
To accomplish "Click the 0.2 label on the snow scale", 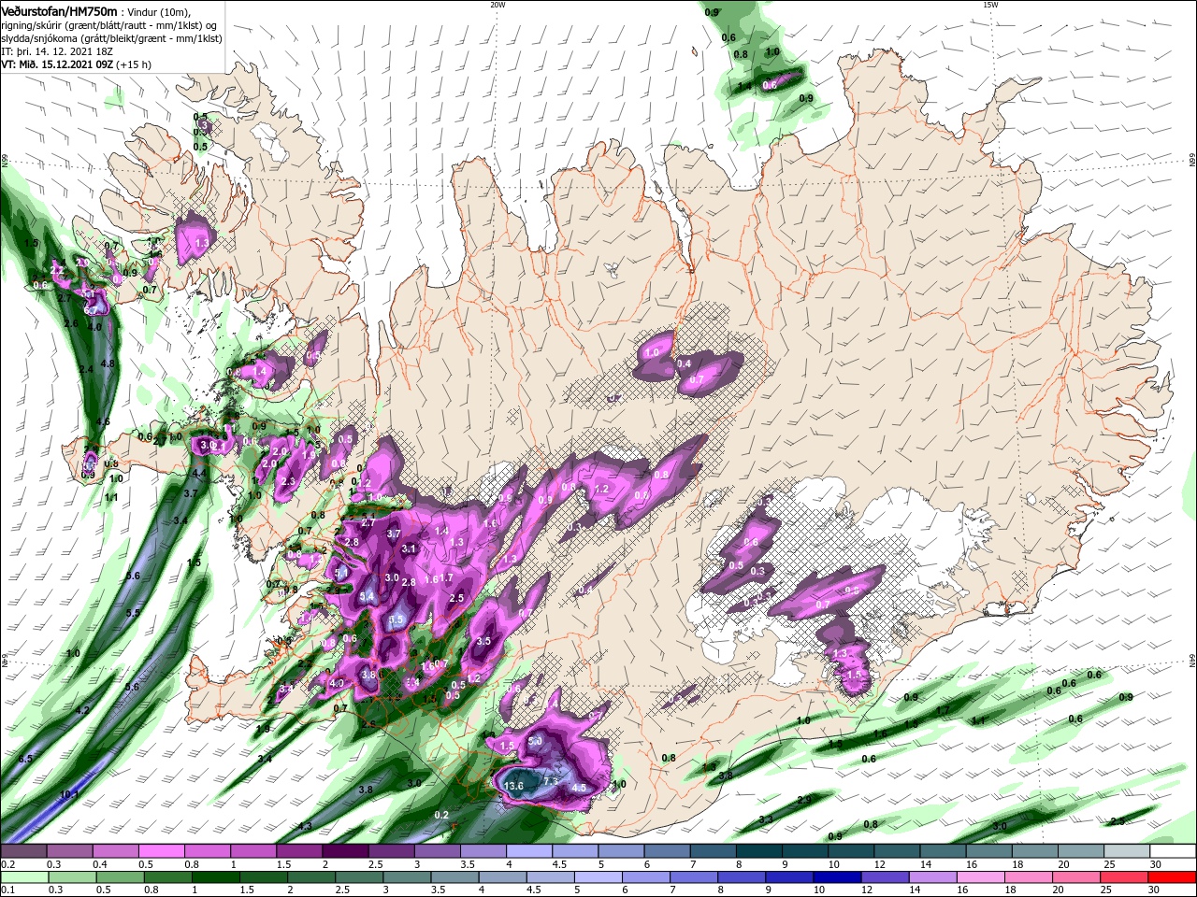I will 7,864.
